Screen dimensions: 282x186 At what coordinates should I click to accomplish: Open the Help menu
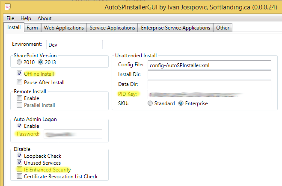pyautogui.click(x=26, y=18)
